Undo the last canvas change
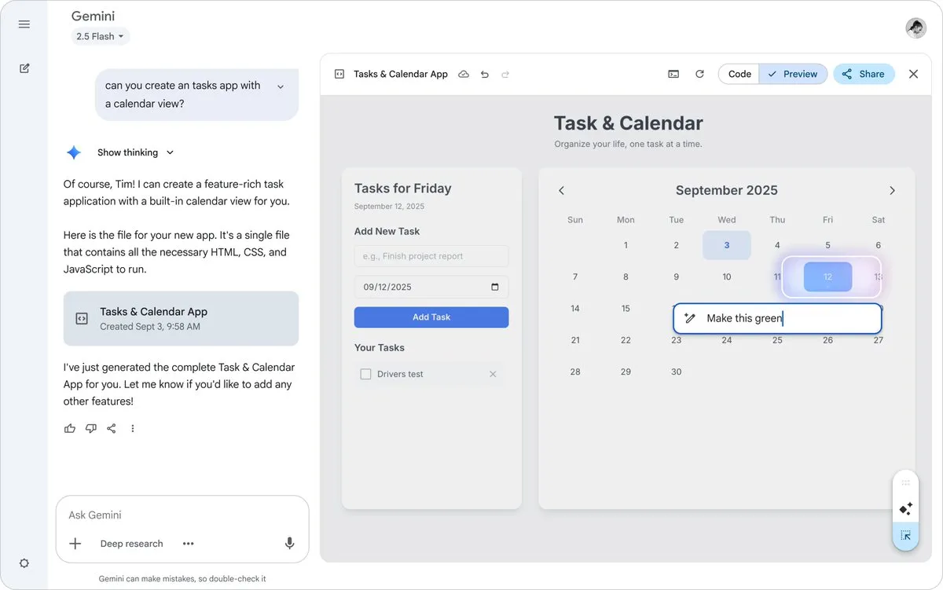The image size is (943, 590). click(x=485, y=74)
